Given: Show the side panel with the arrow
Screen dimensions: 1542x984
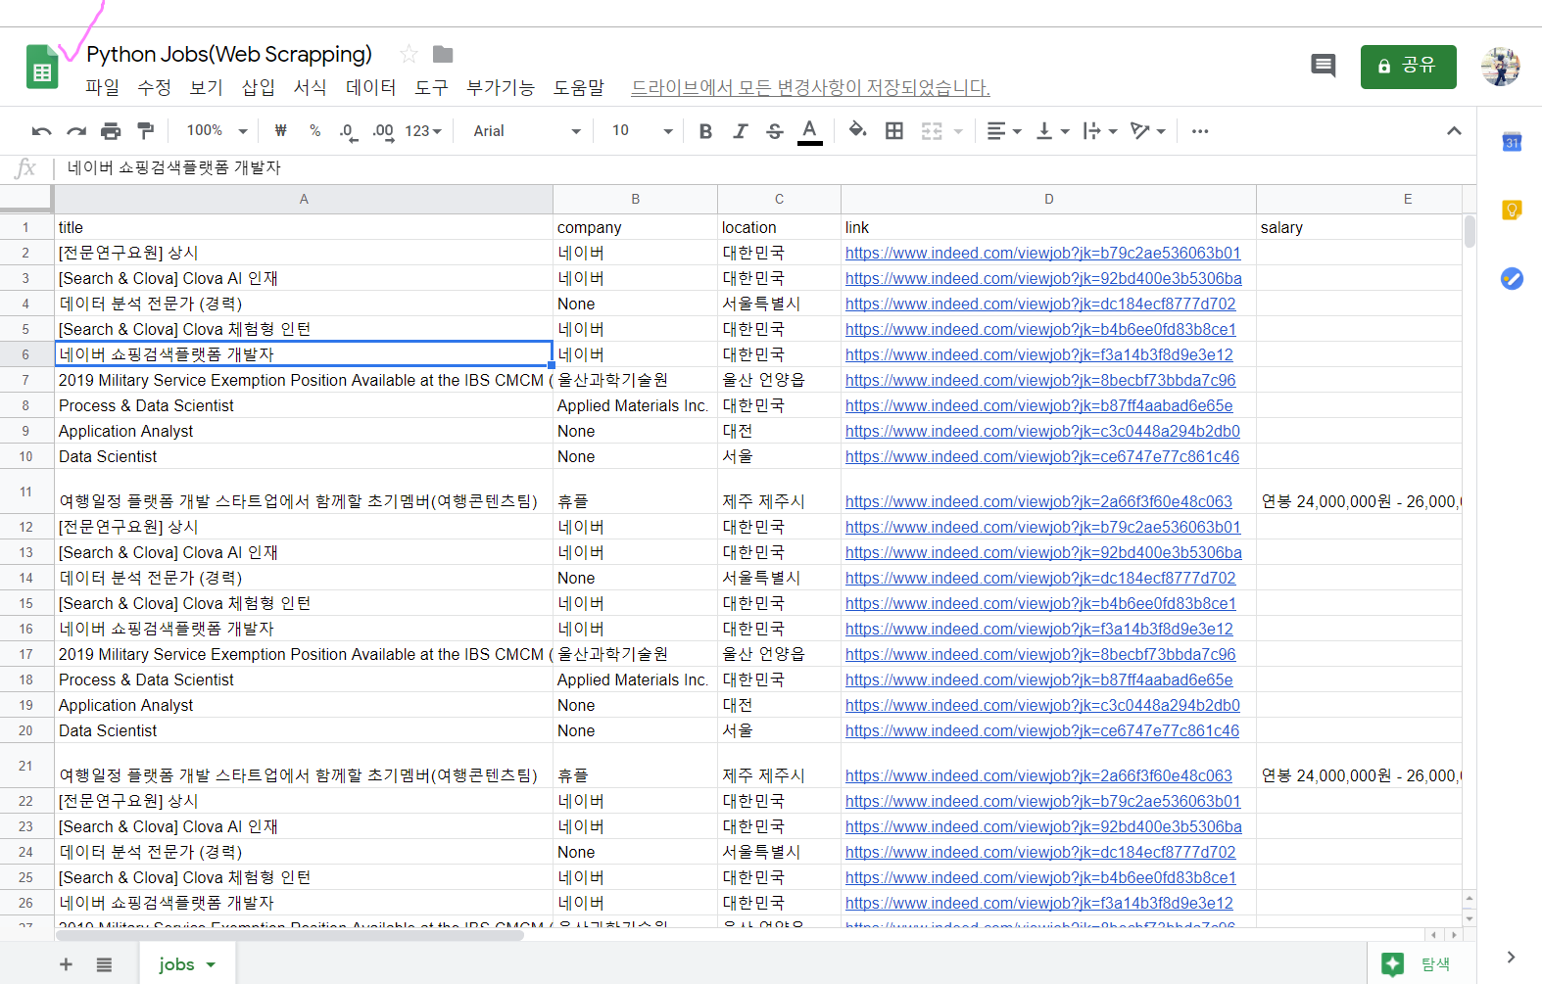Looking at the screenshot, I should click(x=1511, y=957).
